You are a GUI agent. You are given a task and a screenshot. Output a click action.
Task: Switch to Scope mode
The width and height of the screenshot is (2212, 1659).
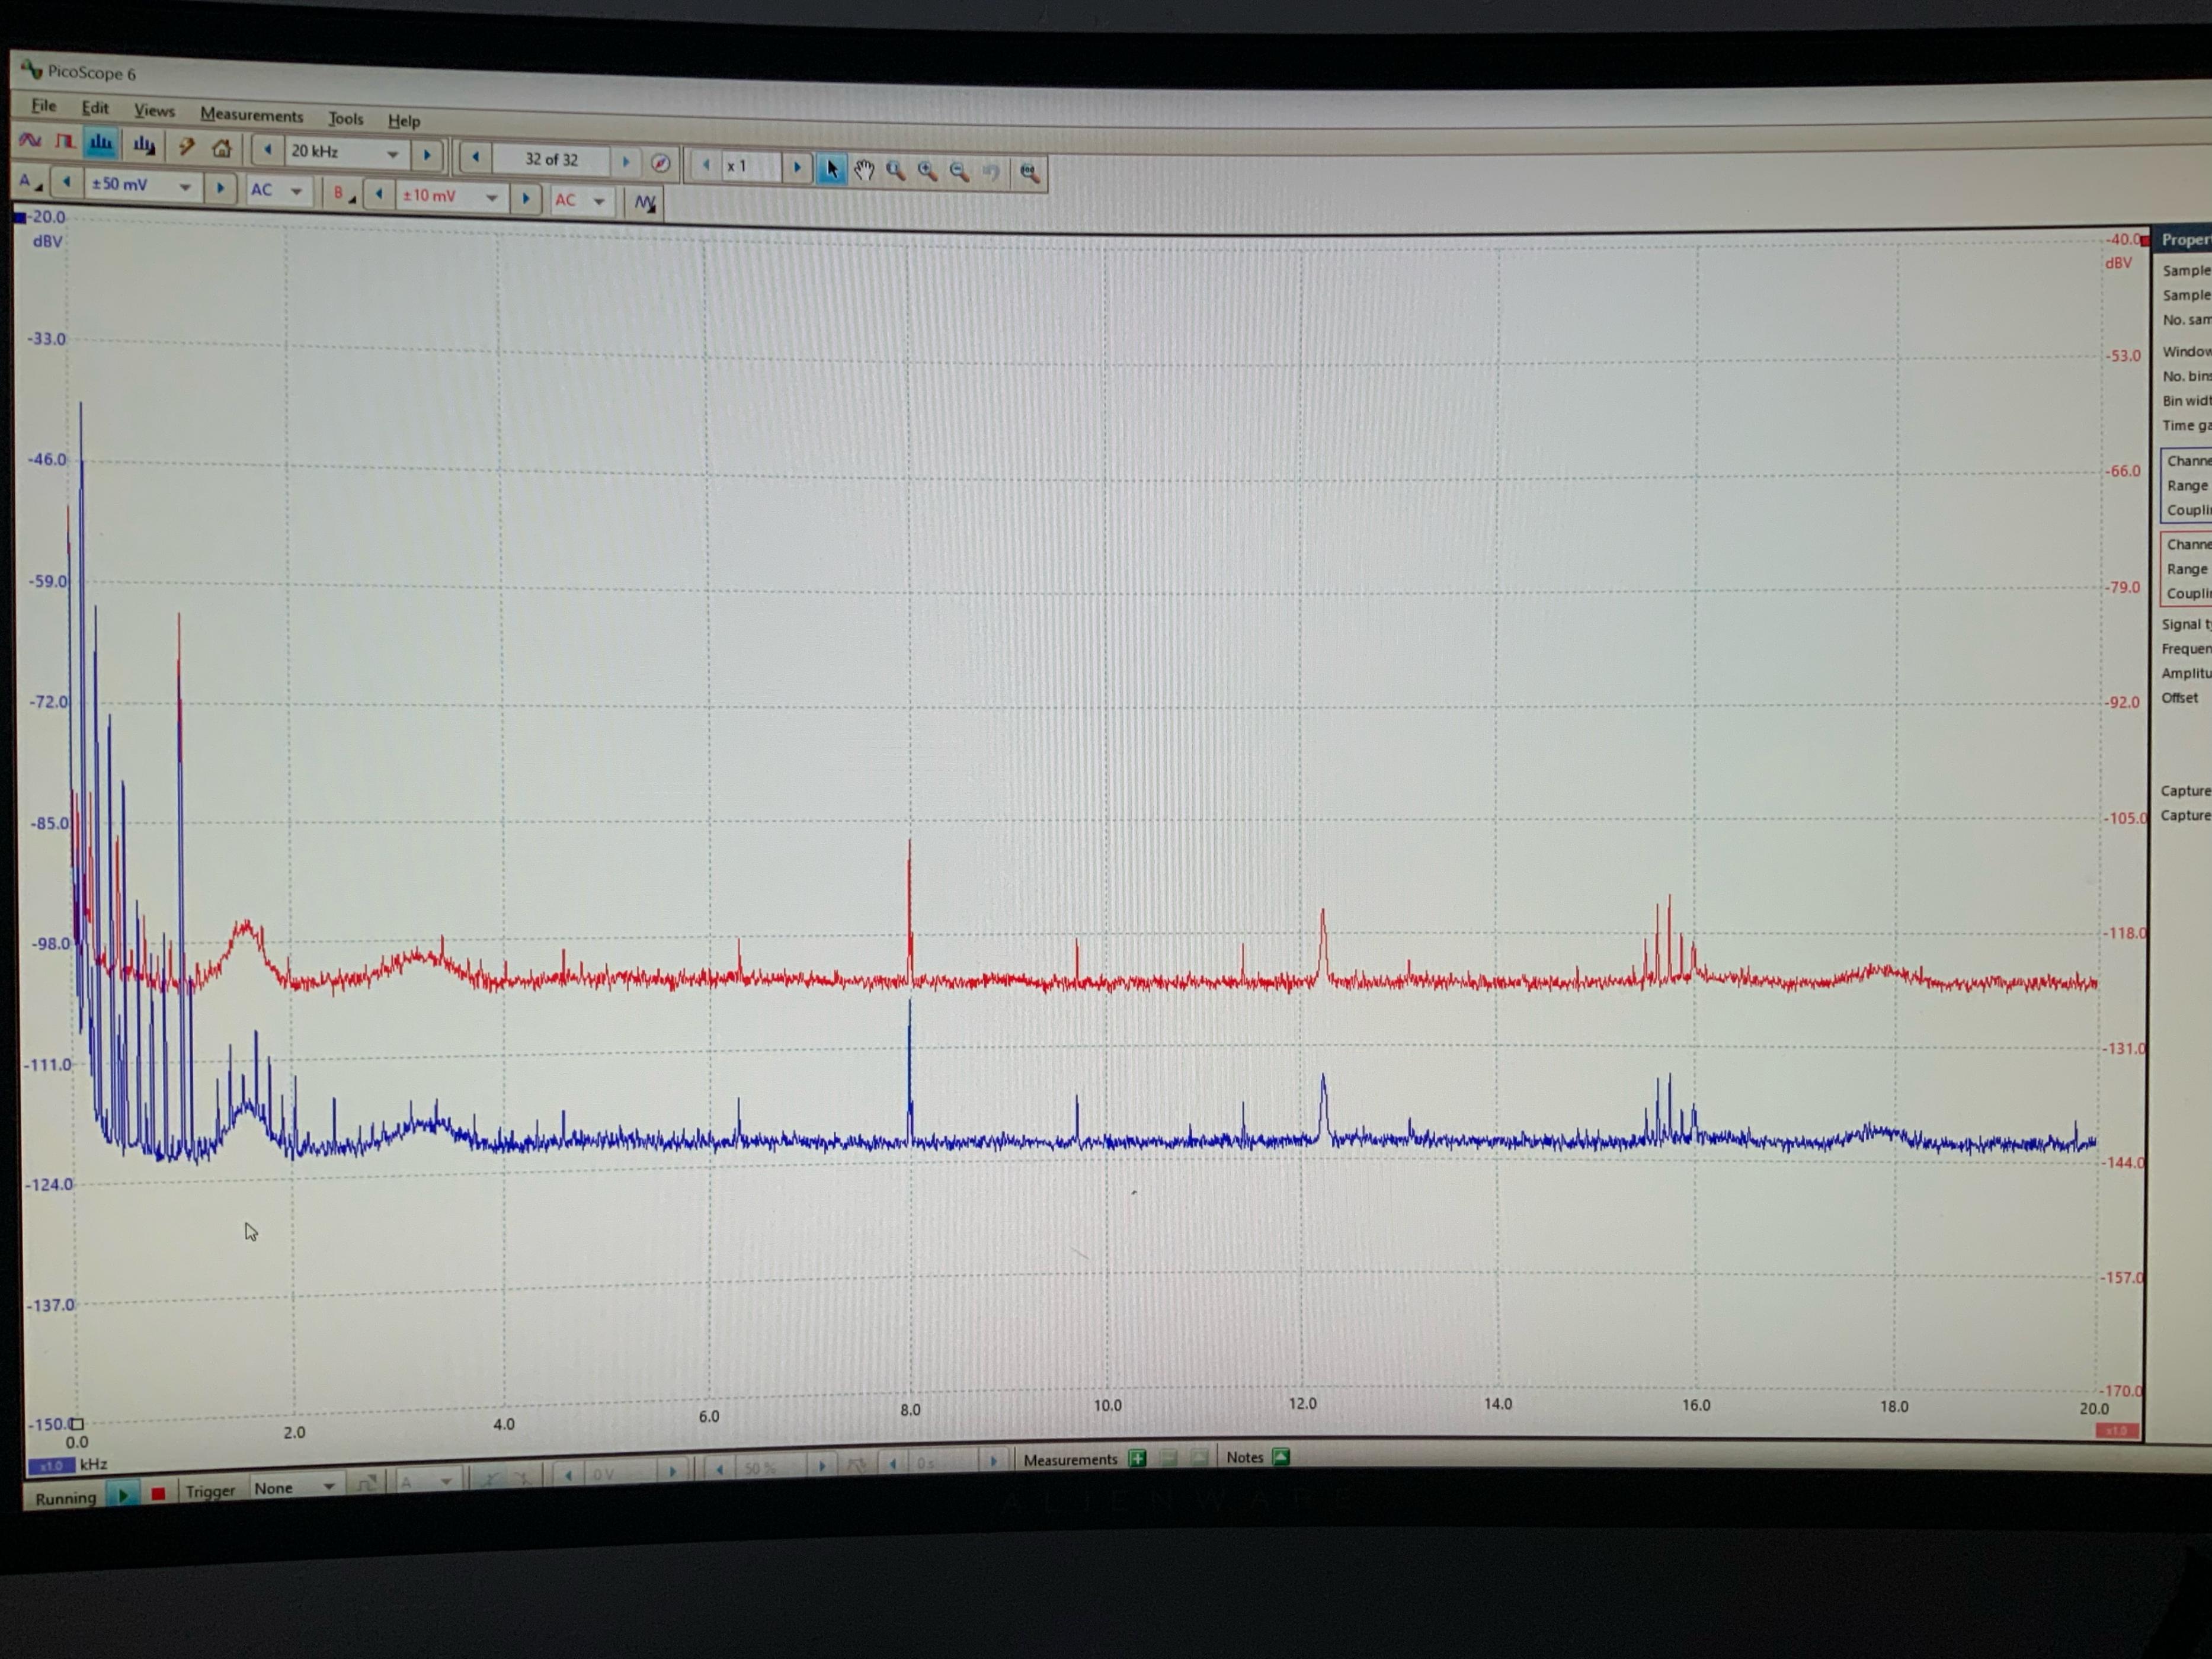pyautogui.click(x=30, y=140)
